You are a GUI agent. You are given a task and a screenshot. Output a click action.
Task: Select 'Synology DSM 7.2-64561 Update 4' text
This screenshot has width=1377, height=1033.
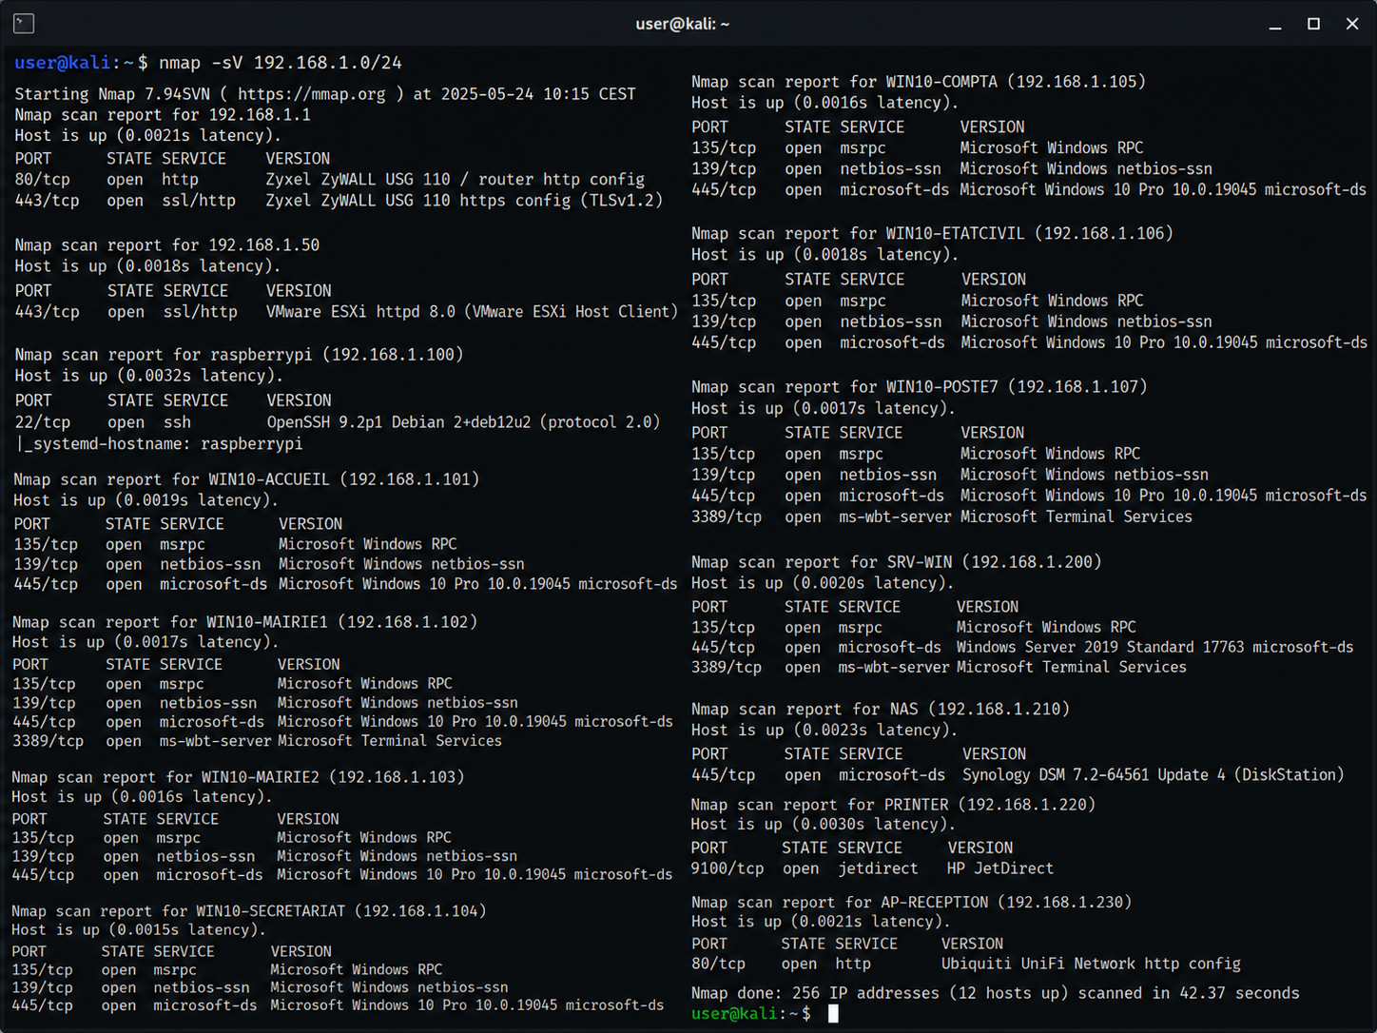coord(1094,775)
